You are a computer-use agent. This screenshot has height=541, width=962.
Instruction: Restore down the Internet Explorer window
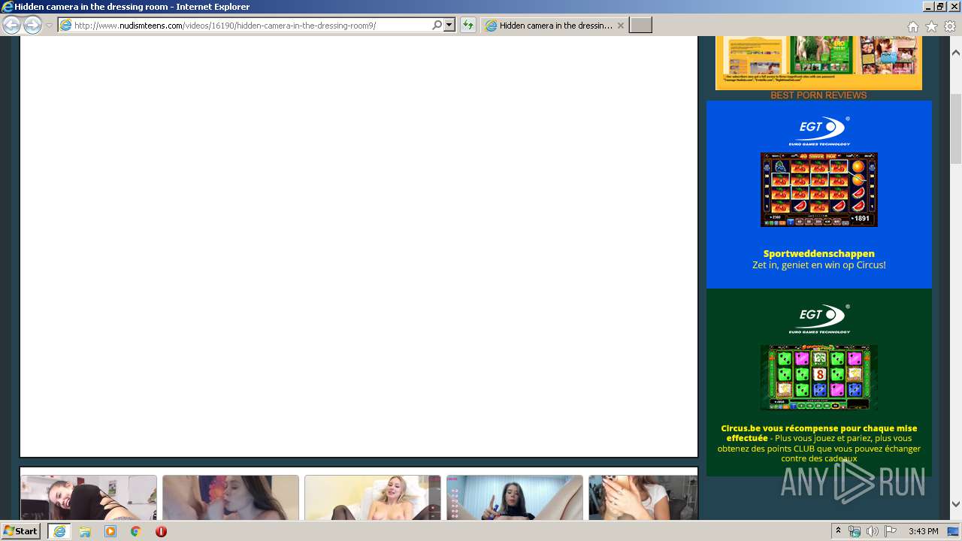940,7
